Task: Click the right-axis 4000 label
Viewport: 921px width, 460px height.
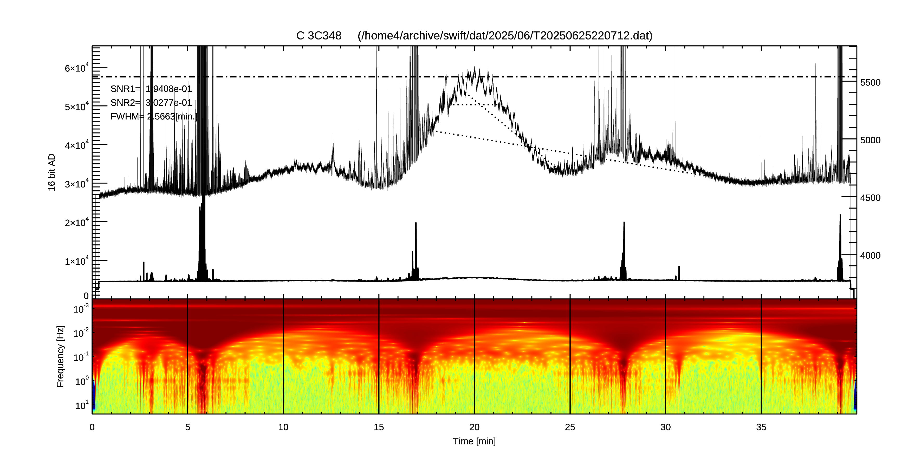Action: (x=870, y=255)
